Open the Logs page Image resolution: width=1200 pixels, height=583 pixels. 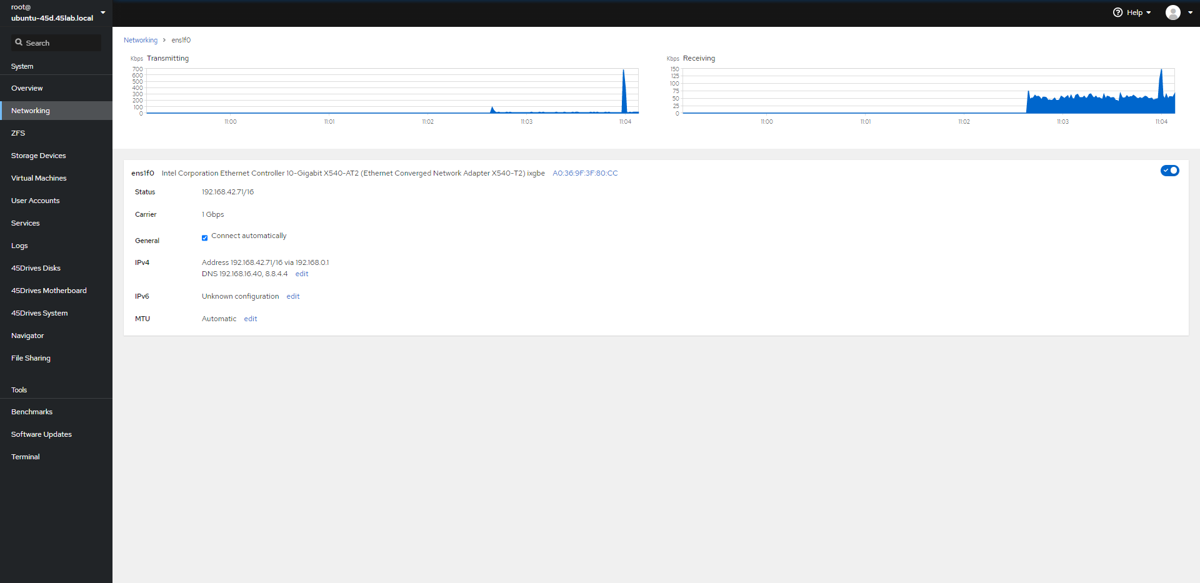pyautogui.click(x=56, y=246)
